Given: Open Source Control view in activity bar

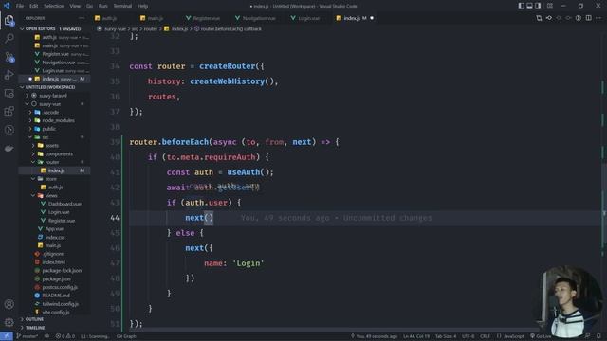Looking at the screenshot, I should (9, 57).
